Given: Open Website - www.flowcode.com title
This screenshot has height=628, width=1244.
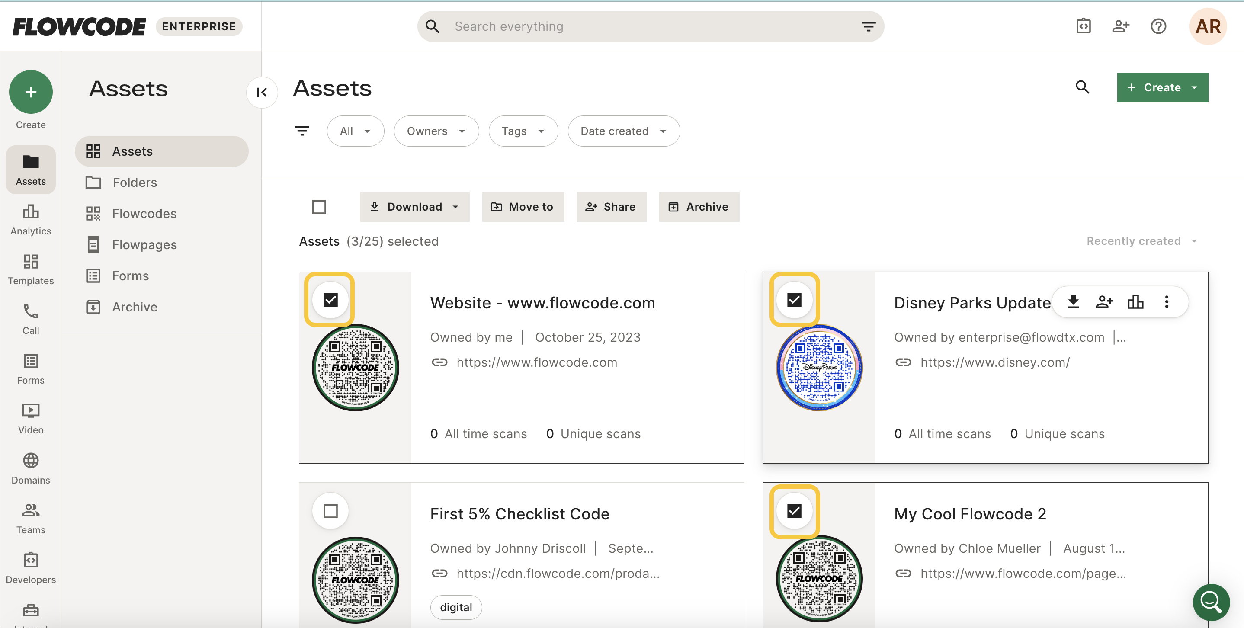Looking at the screenshot, I should pyautogui.click(x=542, y=303).
